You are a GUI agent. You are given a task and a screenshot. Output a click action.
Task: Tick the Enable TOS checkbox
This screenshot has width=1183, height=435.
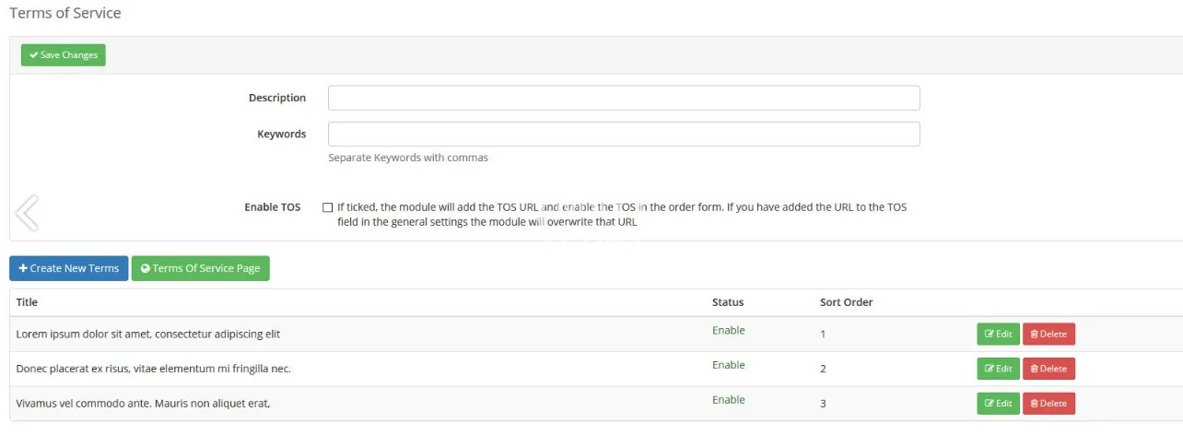[x=327, y=207]
